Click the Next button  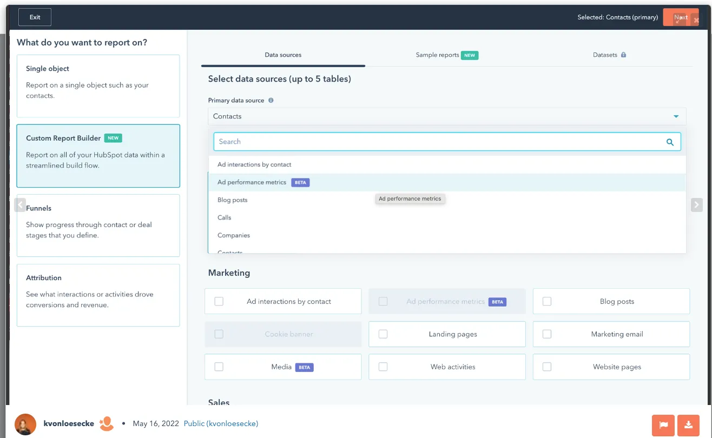[680, 17]
